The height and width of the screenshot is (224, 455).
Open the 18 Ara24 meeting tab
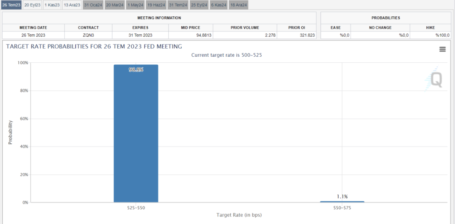click(239, 5)
